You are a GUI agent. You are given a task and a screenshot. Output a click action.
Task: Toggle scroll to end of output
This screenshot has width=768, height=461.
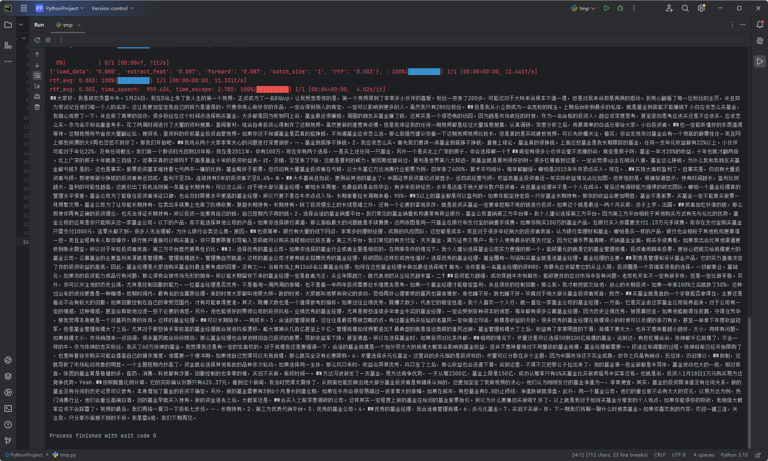[37, 86]
